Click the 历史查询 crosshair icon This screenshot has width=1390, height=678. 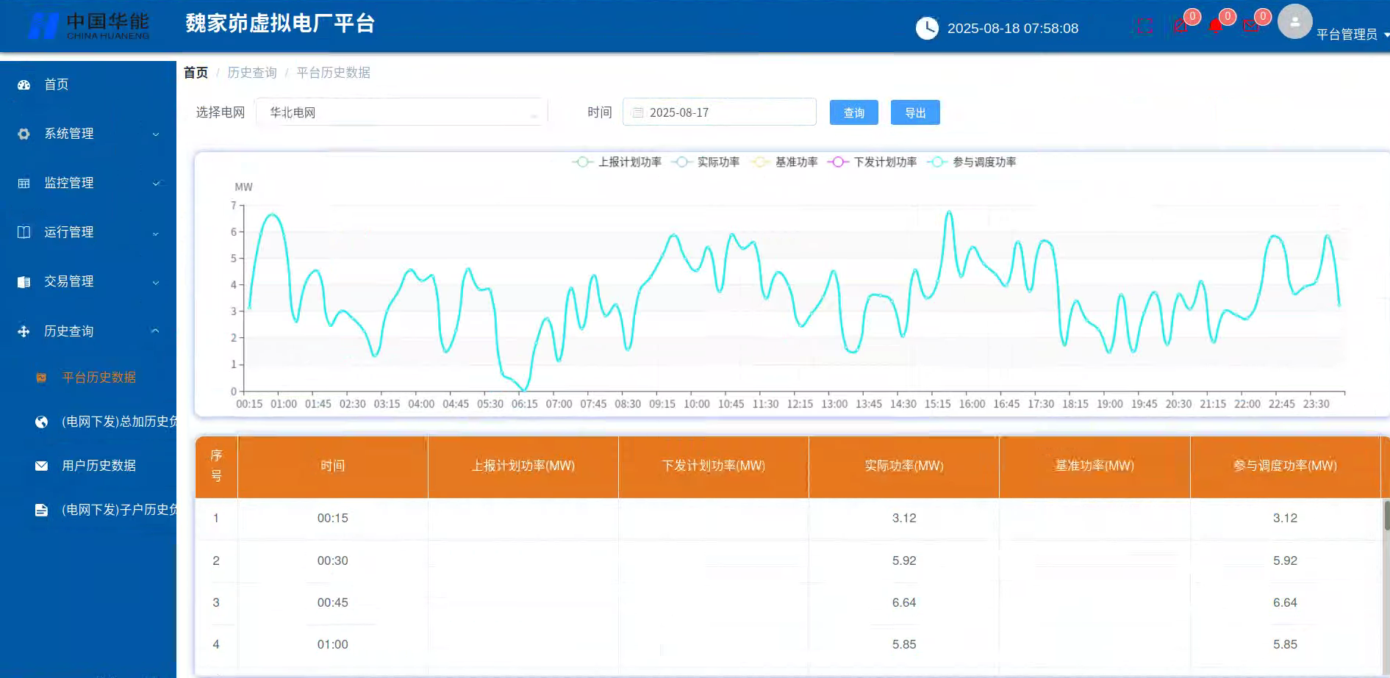[23, 331]
